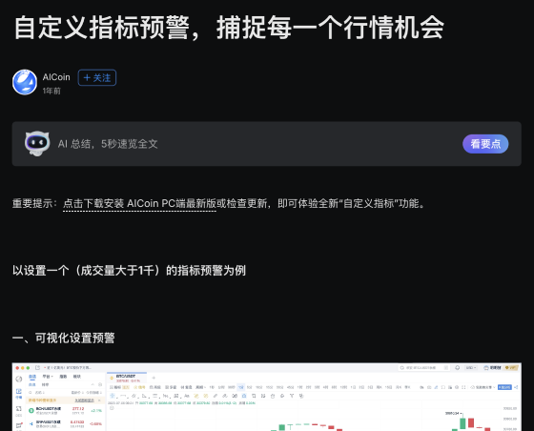Click the search field in the chart window
Screen dimensions: 534x431
coord(424,368)
